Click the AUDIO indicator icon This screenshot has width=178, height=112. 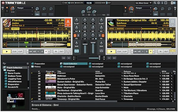tap(69, 3)
